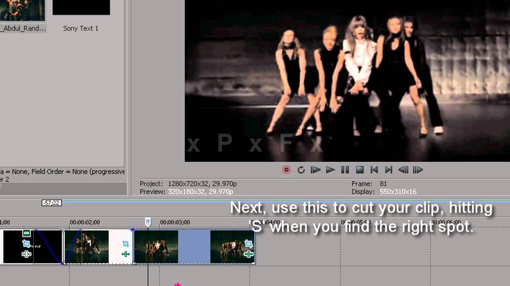Click the Record button in transport bar
The height and width of the screenshot is (286, 510).
[286, 170]
